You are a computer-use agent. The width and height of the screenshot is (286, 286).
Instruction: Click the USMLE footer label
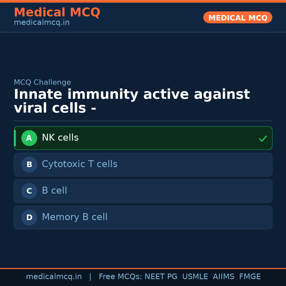pyautogui.click(x=195, y=276)
